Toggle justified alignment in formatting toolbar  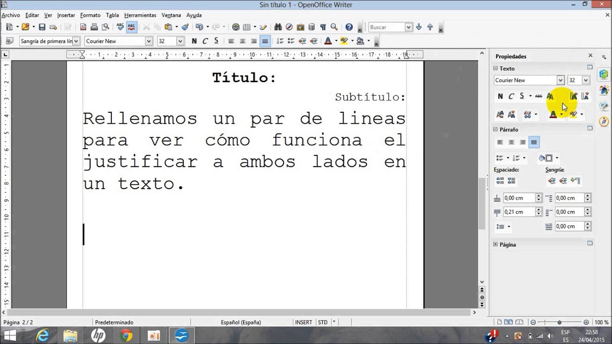point(265,41)
